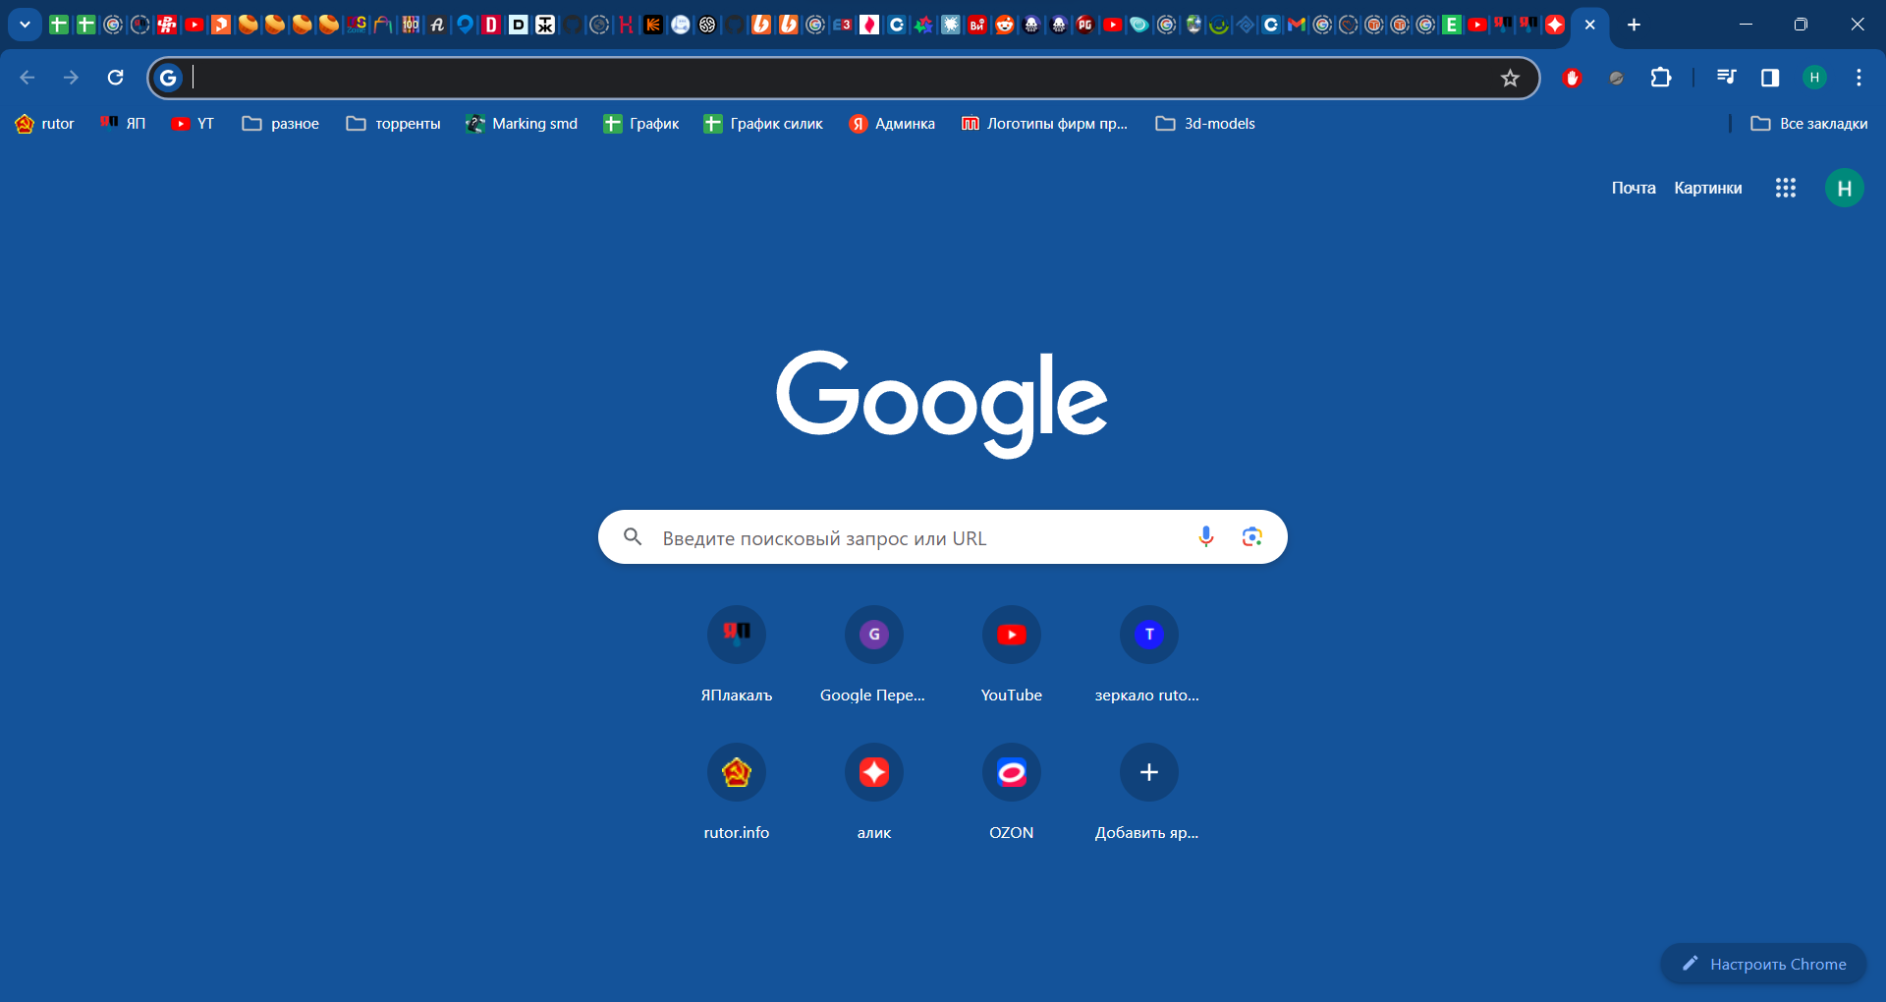Add a new shortcut tile
This screenshot has width=1886, height=1002.
click(1149, 793)
